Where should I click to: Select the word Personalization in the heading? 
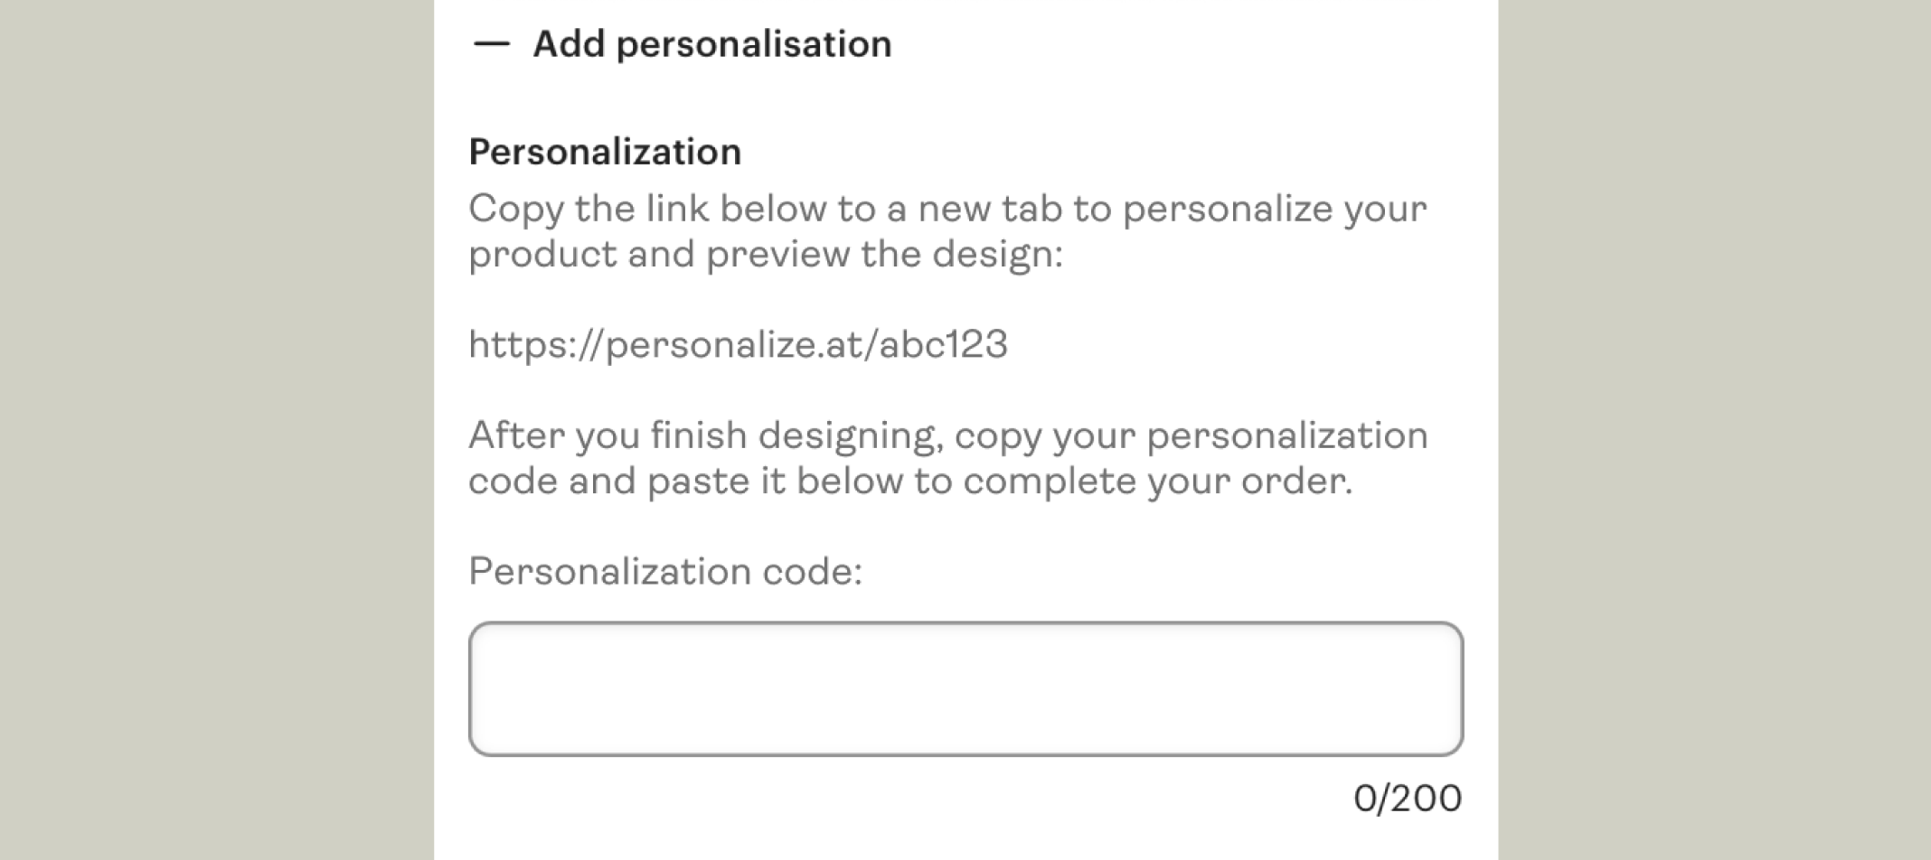(604, 149)
